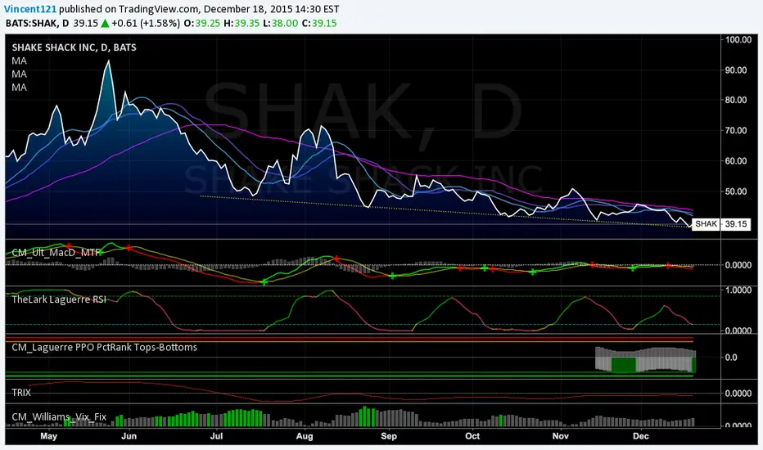Viewport: 763px width, 450px height.
Task: Click the December 18, 2015 14:30 EST timestamp
Action: (272, 9)
